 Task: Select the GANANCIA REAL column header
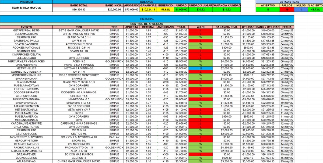pos(227,27)
